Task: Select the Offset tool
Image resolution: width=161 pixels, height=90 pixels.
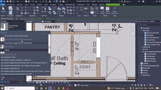Action: tap(55, 8)
